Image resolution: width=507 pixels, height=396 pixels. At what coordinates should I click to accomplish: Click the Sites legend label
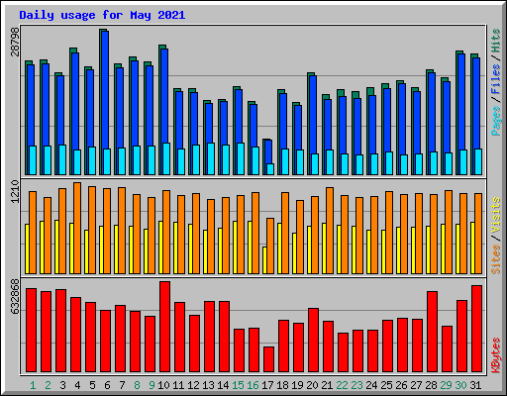[496, 259]
